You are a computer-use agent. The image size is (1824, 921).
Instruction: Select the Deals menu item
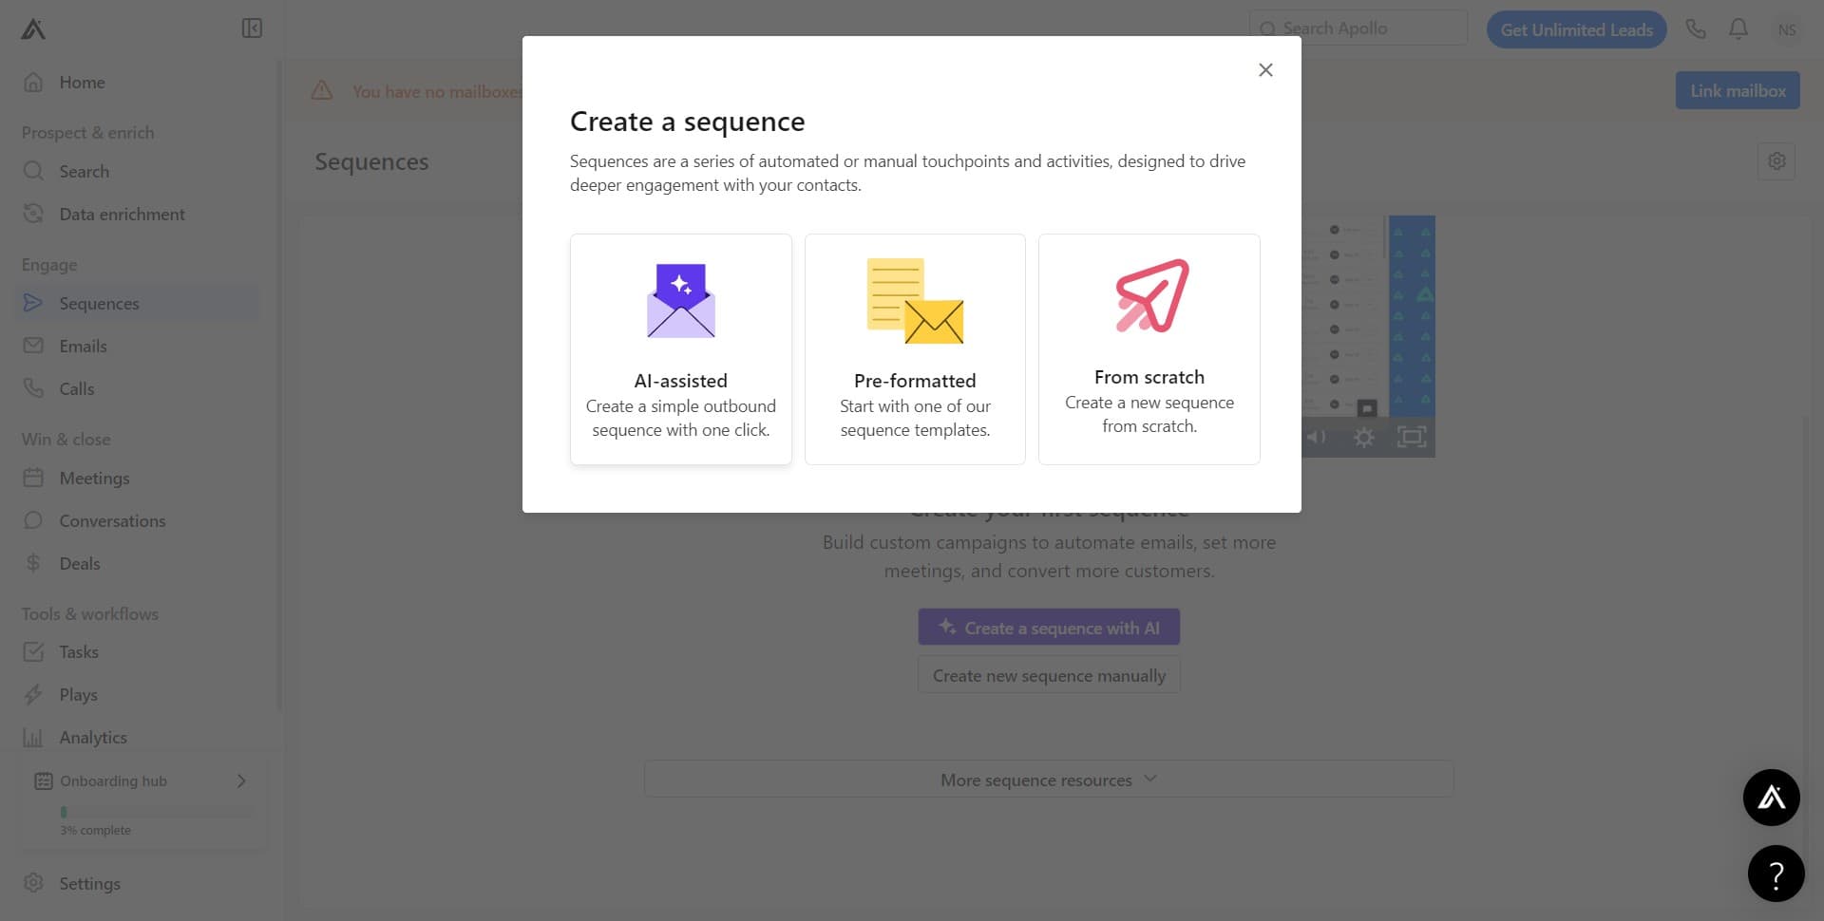point(79,563)
